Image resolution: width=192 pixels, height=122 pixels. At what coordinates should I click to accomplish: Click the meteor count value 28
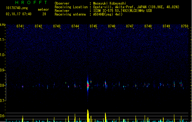[44, 14]
